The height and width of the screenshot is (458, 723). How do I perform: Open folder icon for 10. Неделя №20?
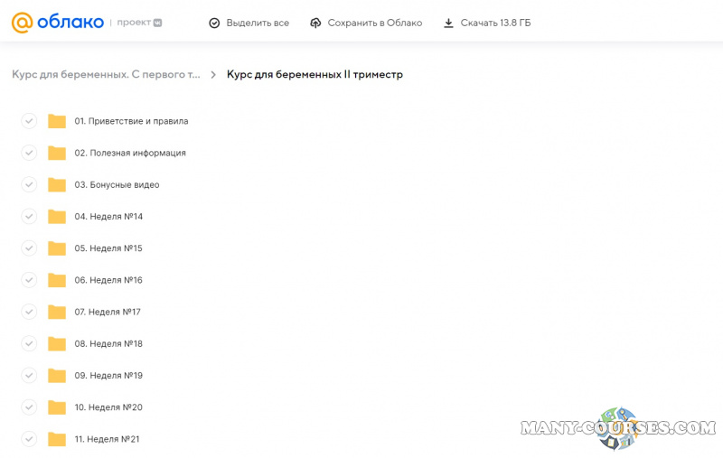pos(57,407)
